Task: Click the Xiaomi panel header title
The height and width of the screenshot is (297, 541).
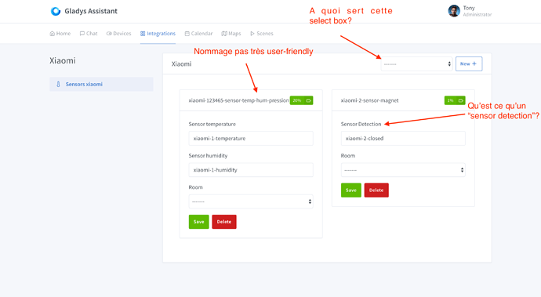Action: (x=181, y=63)
